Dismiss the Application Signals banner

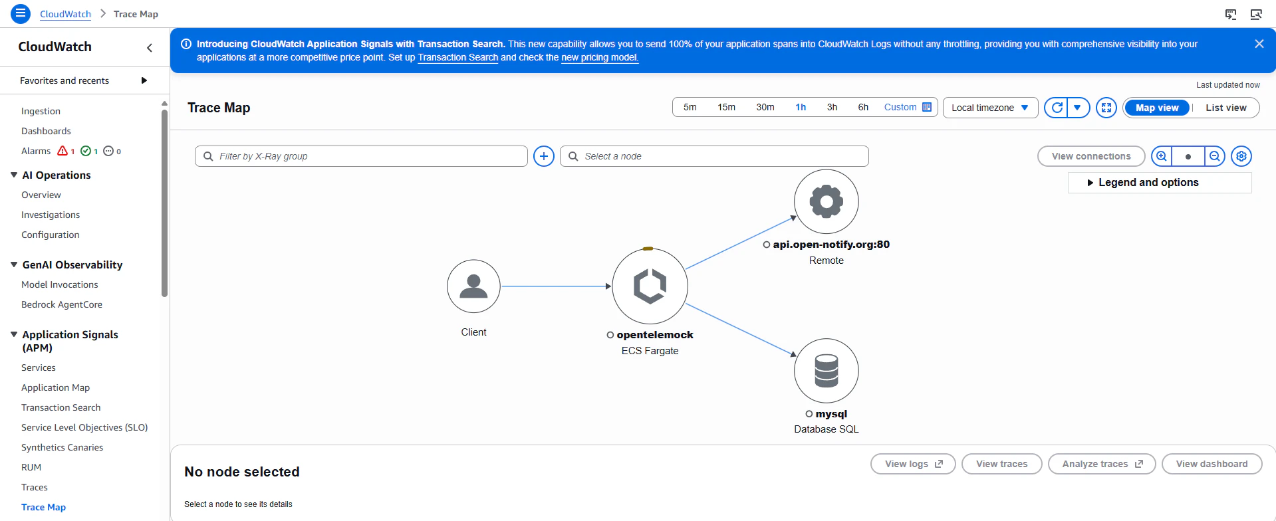click(1259, 44)
